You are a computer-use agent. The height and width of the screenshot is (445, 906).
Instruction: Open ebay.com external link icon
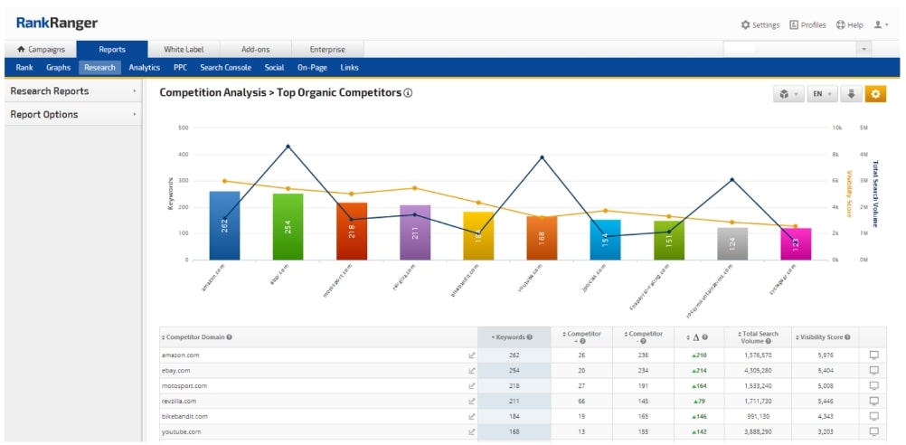pyautogui.click(x=471, y=371)
